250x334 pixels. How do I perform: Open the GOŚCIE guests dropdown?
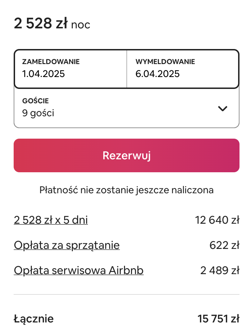click(x=126, y=108)
